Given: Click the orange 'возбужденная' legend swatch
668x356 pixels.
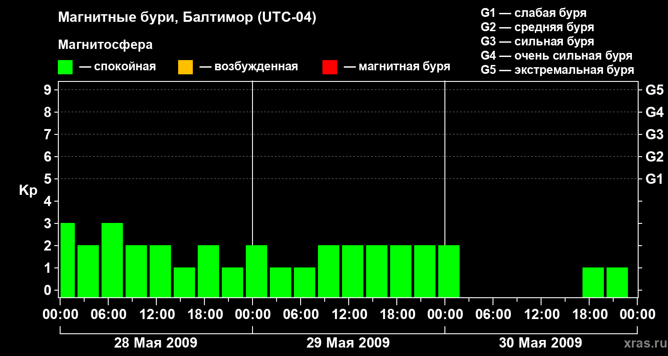Looking at the screenshot, I should point(185,67).
